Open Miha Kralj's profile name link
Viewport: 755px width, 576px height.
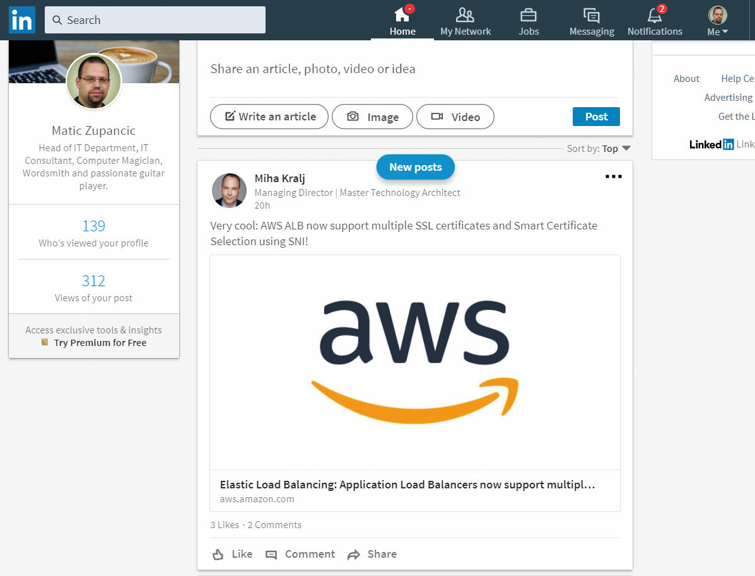pyautogui.click(x=280, y=178)
